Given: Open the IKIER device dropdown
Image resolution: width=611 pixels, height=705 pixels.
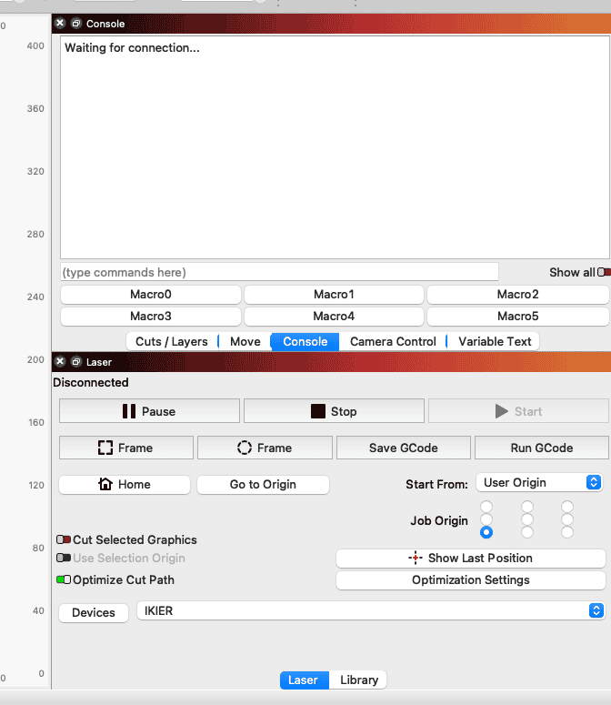Looking at the screenshot, I should coord(371,610).
